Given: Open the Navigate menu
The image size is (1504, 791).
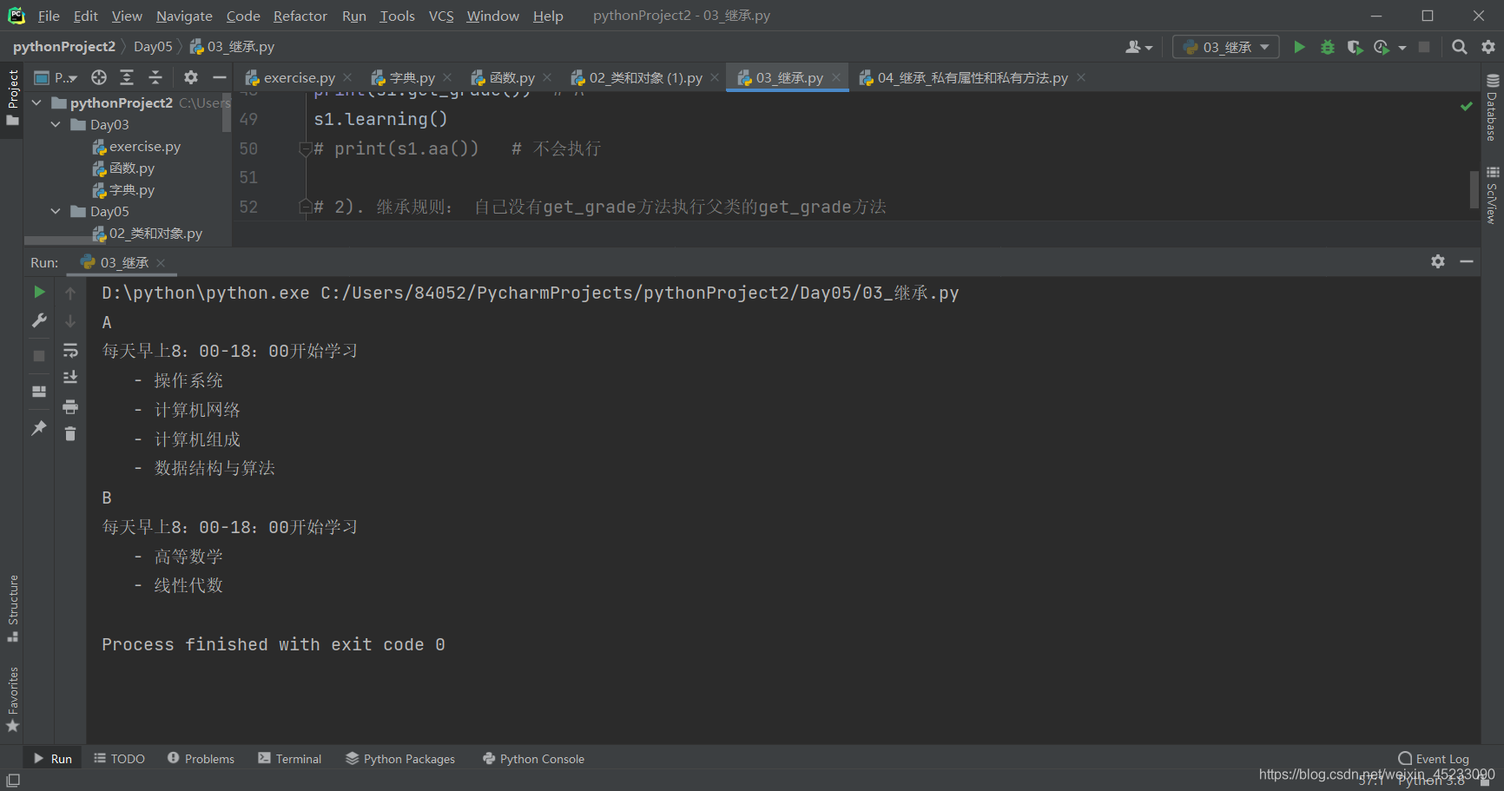Looking at the screenshot, I should pos(184,16).
